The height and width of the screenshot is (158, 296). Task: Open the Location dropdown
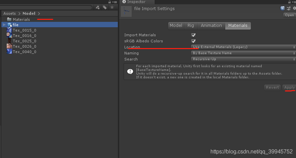pos(243,47)
